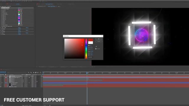
Task: Pick the eyedropper in the color picker dialog
Action: click(x=96, y=47)
